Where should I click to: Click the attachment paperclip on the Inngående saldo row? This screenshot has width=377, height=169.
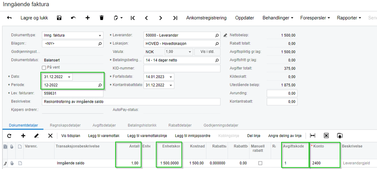[x=12, y=163]
